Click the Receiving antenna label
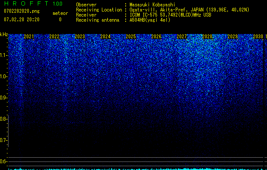Viewport: 267px width, 170px height. 98,20
